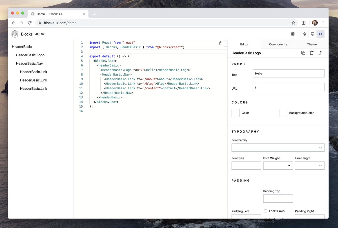Open the four-squares grid view icon
The height and width of the screenshot is (228, 338).
tap(293, 34)
